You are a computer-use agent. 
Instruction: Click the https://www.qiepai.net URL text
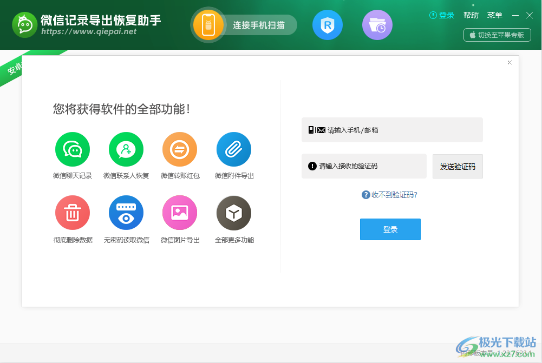click(89, 31)
